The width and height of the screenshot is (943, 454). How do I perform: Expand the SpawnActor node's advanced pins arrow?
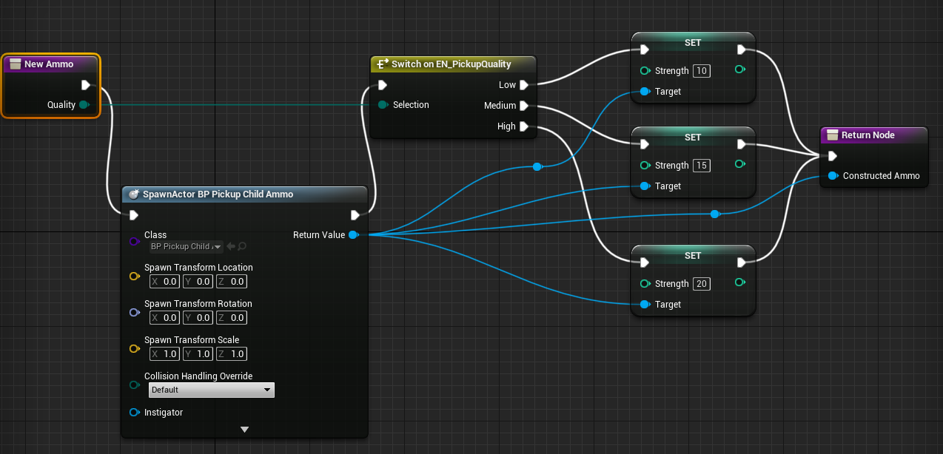pos(244,430)
